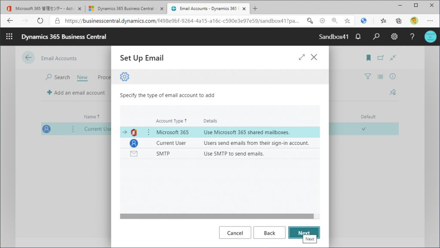Bookmark the Email Accounts page
The height and width of the screenshot is (248, 440).
[x=368, y=58]
